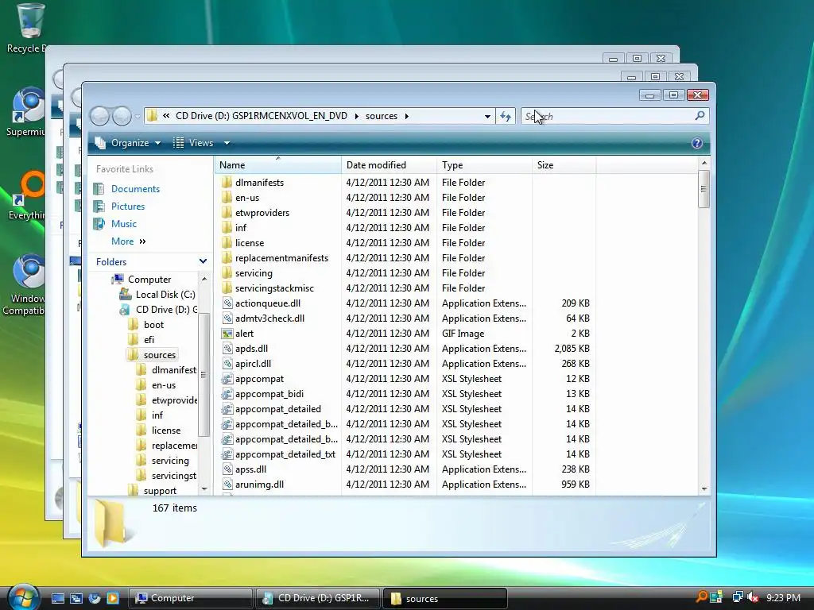Click the search magnifier icon
The width and height of the screenshot is (814, 610).
click(x=700, y=116)
